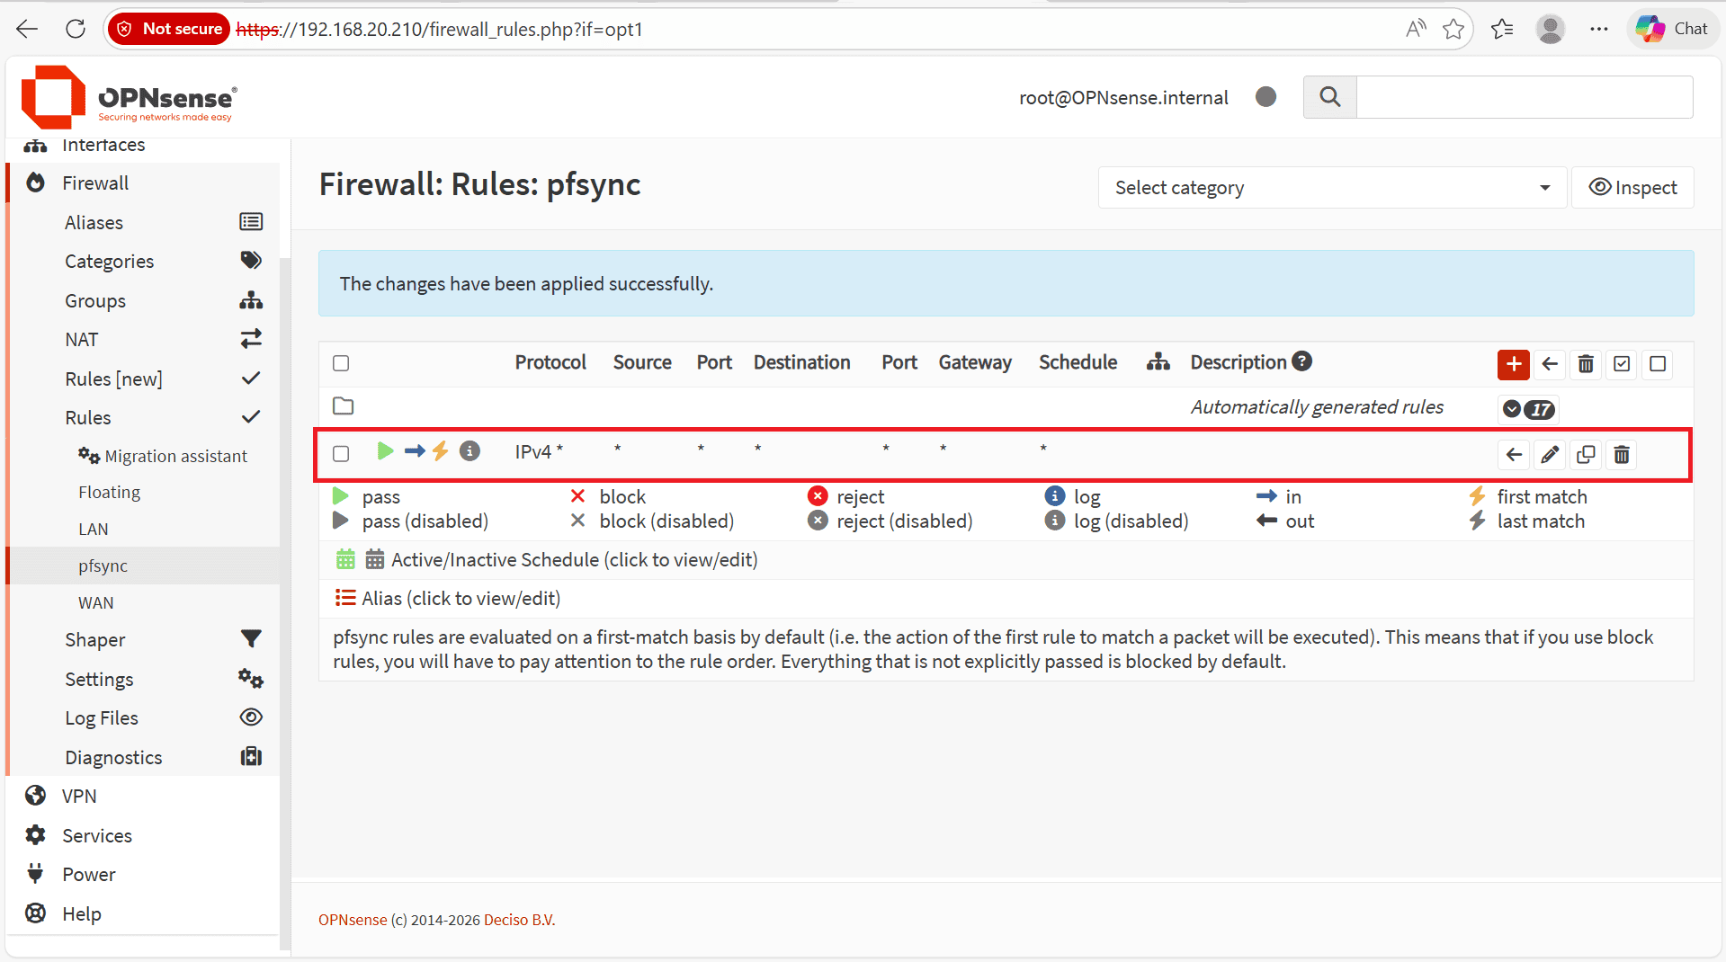The image size is (1726, 962).
Task: Add a new firewall rule with plus icon
Action: pyautogui.click(x=1514, y=364)
